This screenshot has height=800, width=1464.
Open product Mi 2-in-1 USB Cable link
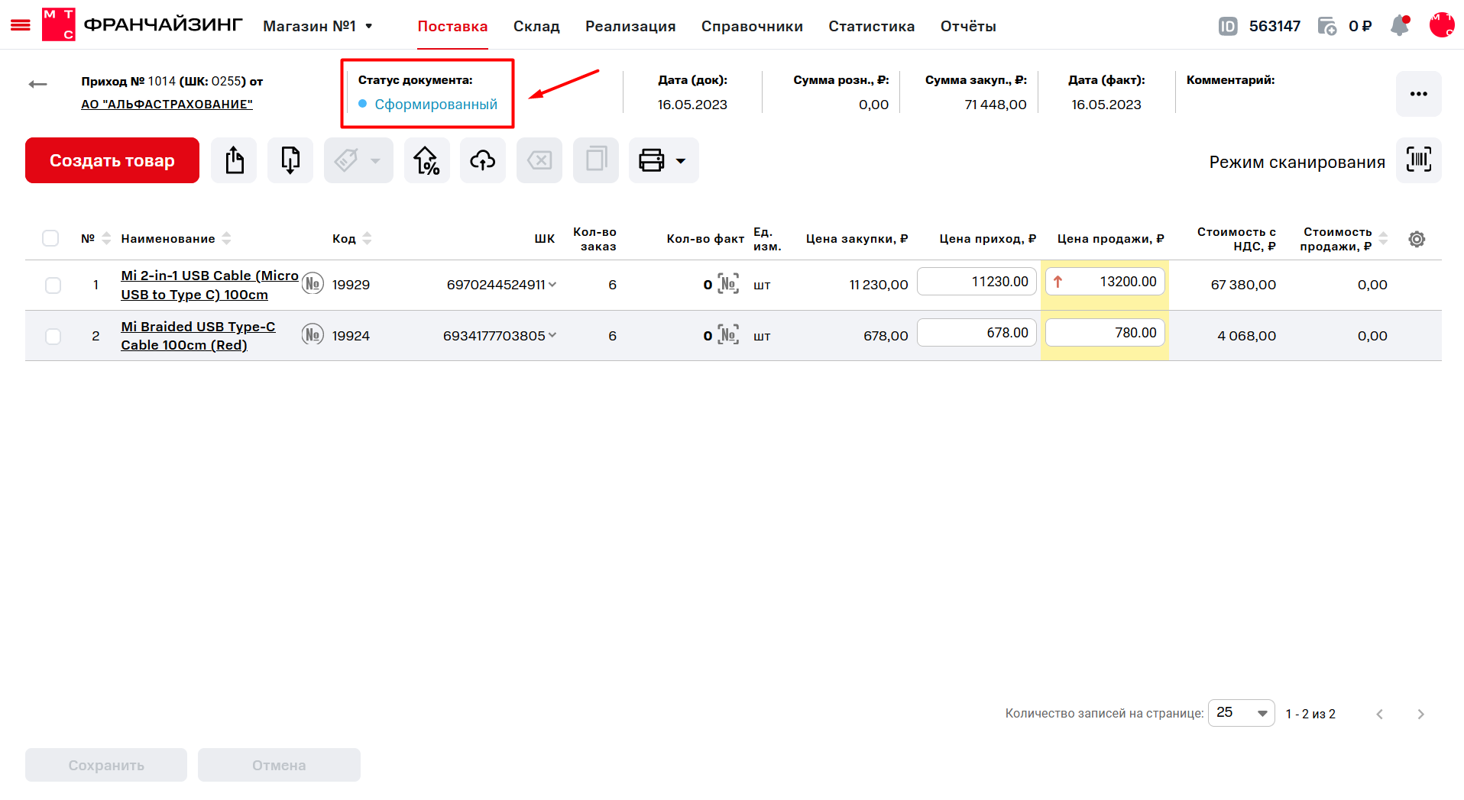tap(209, 285)
